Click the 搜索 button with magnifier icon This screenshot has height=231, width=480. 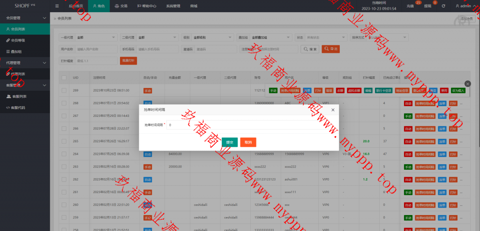(310, 49)
